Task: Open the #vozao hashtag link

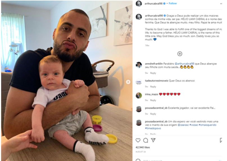Action: coord(194,125)
